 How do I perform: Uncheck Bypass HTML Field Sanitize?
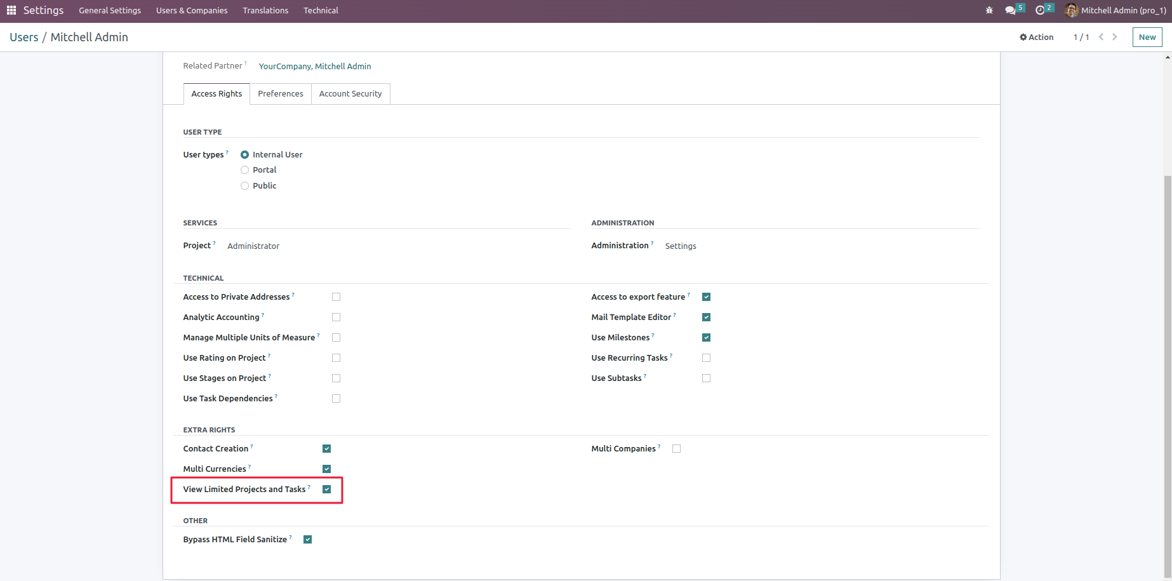coord(307,539)
